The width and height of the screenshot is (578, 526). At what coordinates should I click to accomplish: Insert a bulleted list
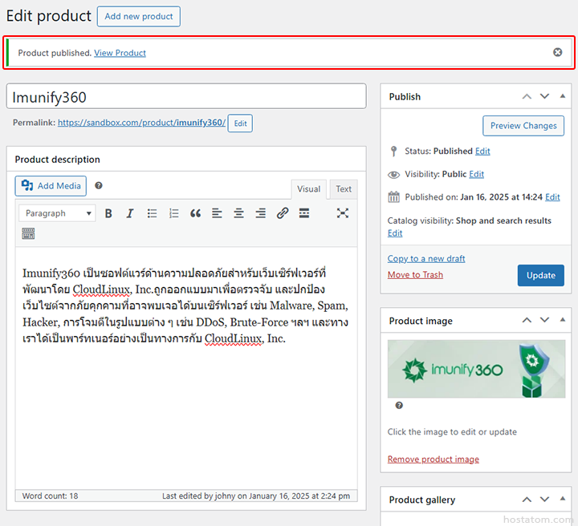click(152, 213)
